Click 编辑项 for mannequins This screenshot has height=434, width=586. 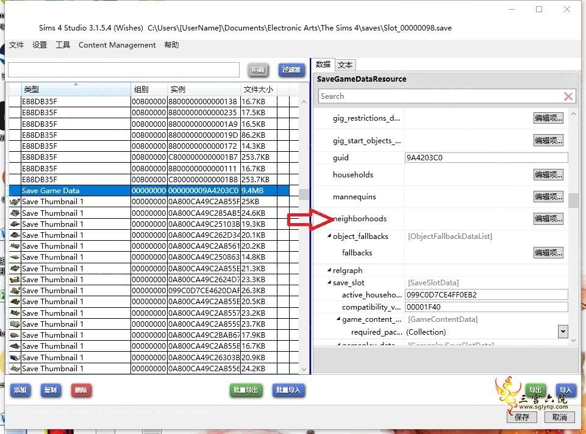548,196
